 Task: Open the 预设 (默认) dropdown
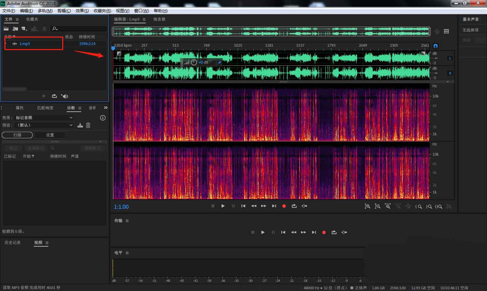[44, 125]
